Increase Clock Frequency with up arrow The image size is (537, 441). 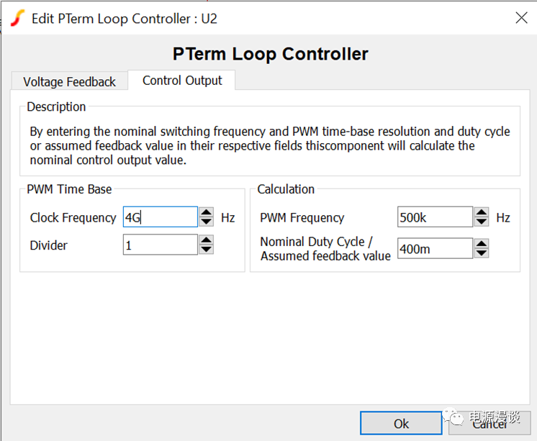207,213
